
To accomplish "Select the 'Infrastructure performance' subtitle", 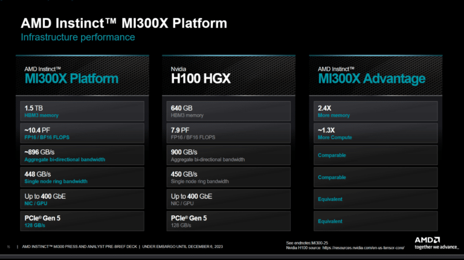I will (78, 37).
